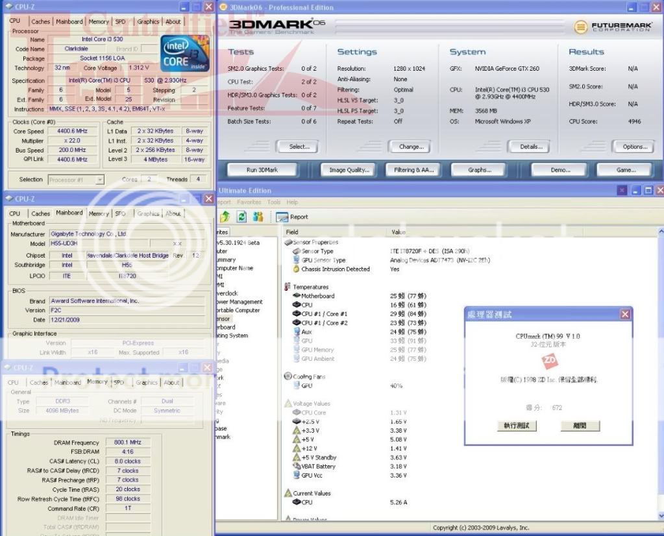Click the Everest sensor list scrollbar down arrow
Screen dimensions: 664x536
(660, 517)
